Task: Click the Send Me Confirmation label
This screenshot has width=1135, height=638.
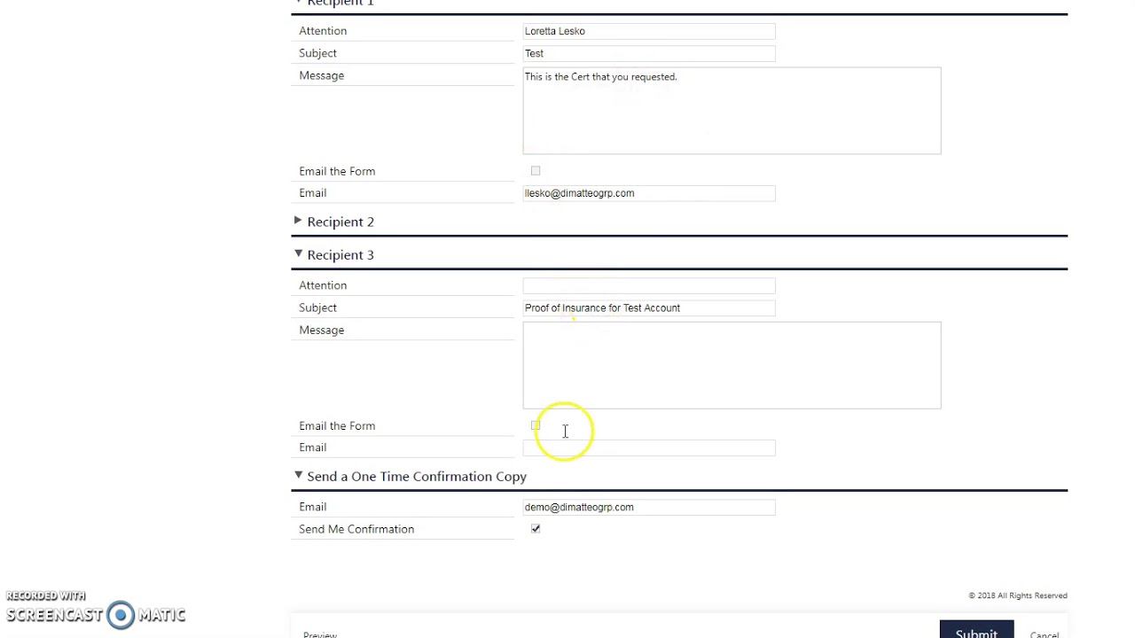Action: point(356,529)
